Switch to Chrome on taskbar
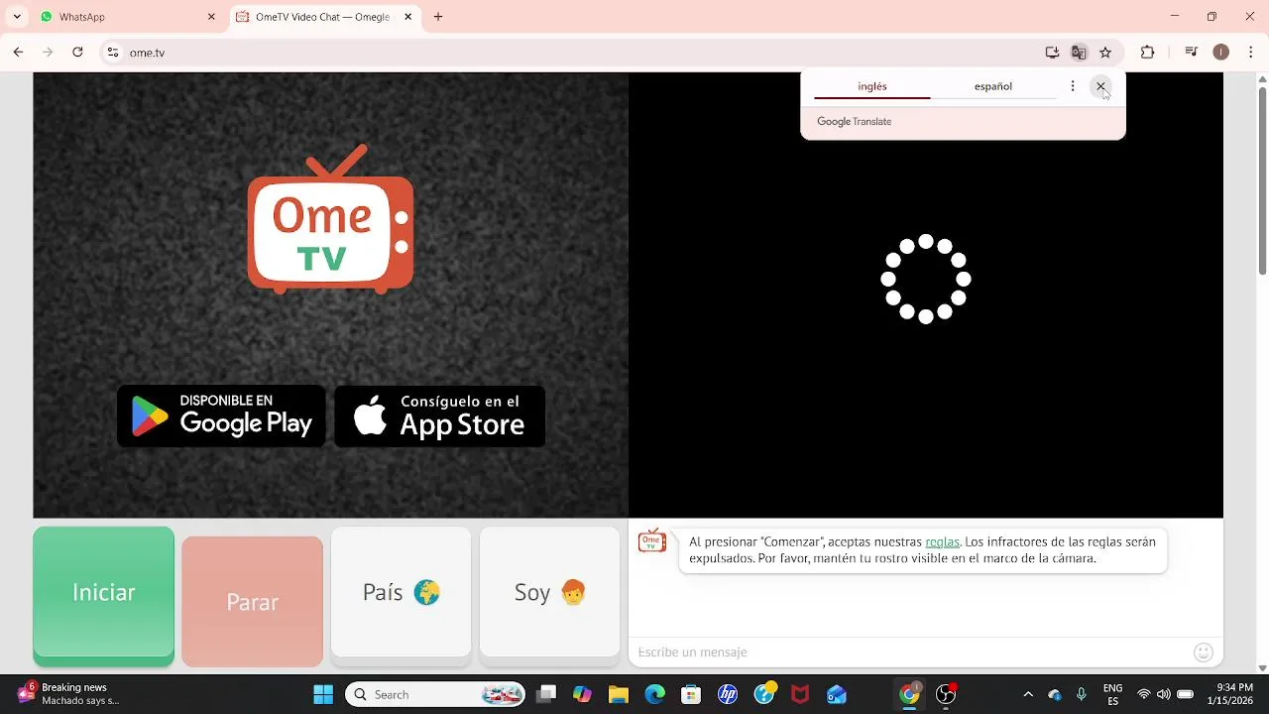This screenshot has width=1269, height=714. pyautogui.click(x=909, y=694)
